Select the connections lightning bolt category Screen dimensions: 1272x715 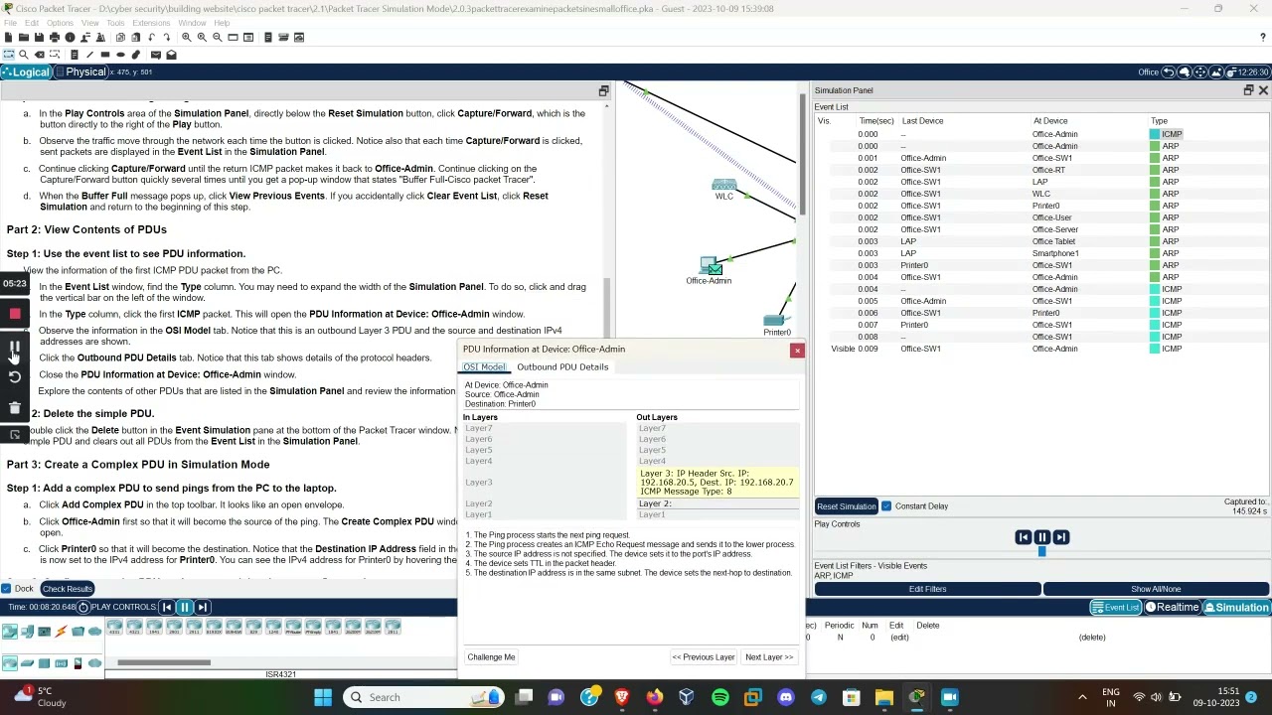61,632
